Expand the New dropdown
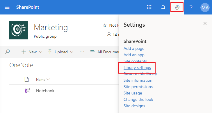This screenshot has height=113, width=212. tap(32, 52)
